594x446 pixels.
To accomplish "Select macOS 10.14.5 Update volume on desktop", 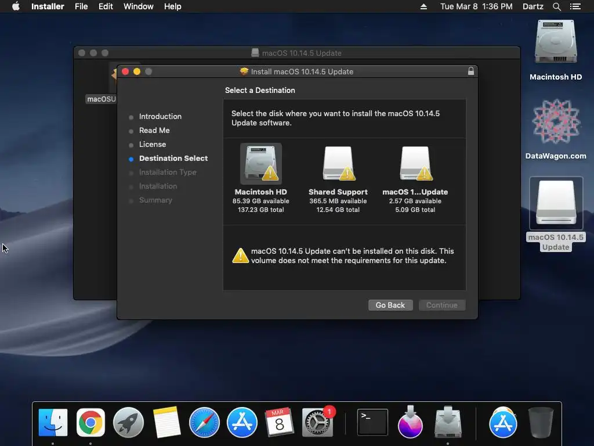I will pyautogui.click(x=556, y=203).
